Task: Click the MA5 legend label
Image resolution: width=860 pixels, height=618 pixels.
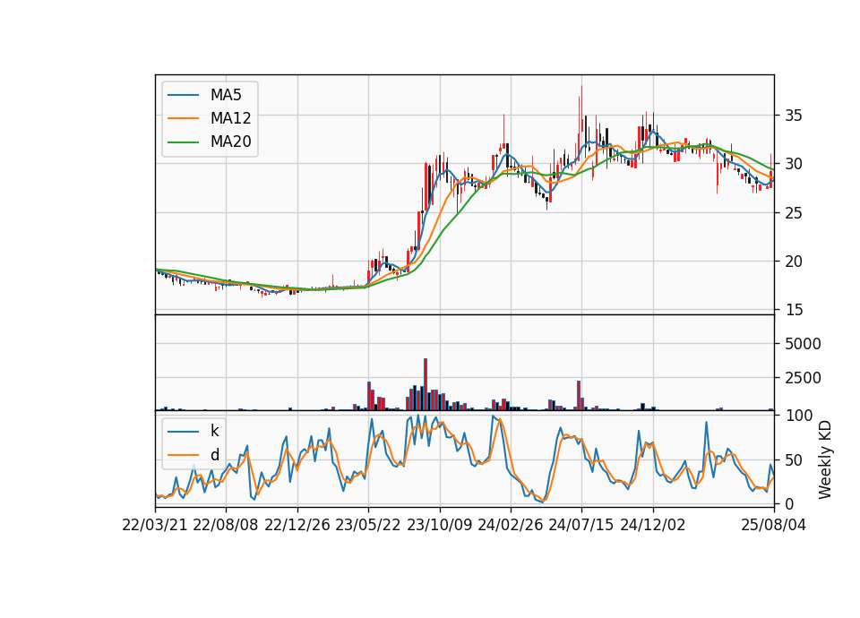Action: tap(226, 95)
